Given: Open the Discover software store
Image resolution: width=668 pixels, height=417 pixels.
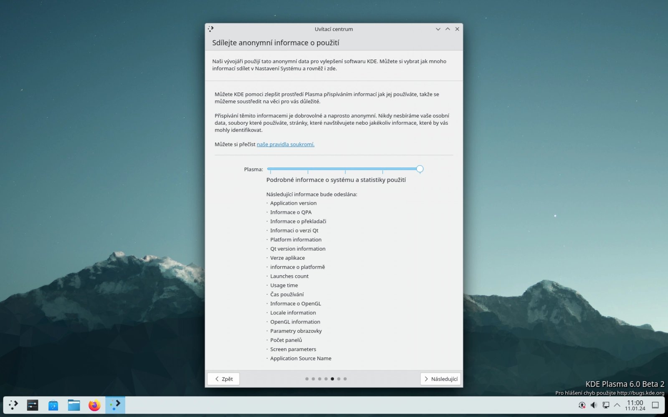Looking at the screenshot, I should 53,405.
